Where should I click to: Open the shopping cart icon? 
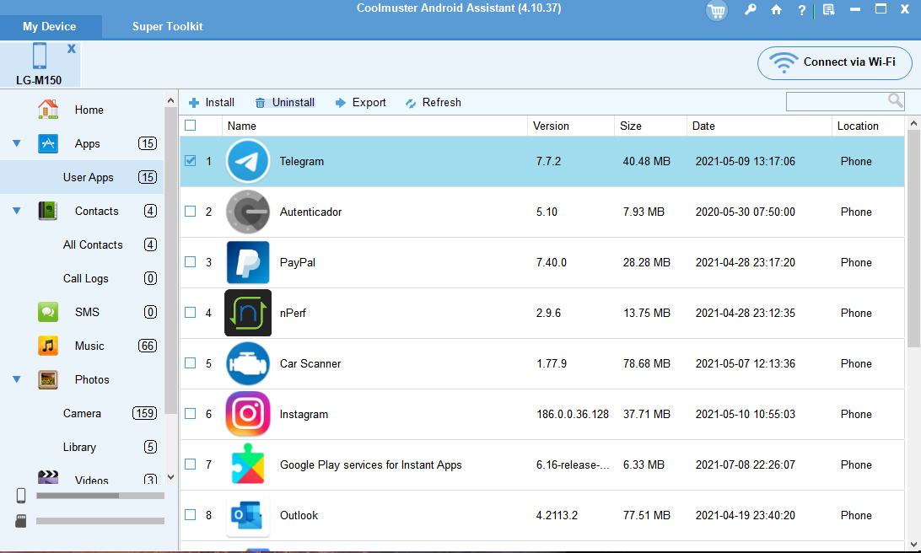click(717, 11)
